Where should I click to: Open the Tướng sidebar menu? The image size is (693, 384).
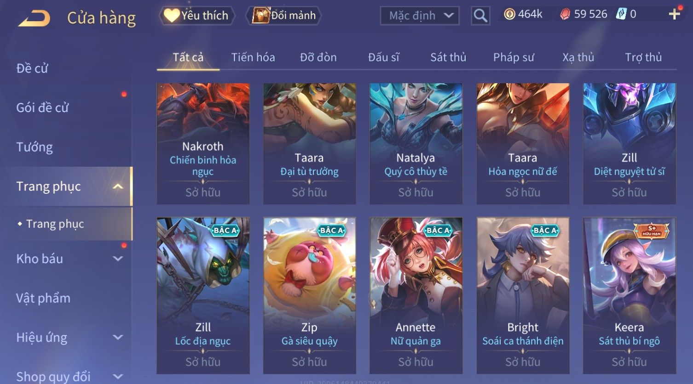(x=35, y=147)
